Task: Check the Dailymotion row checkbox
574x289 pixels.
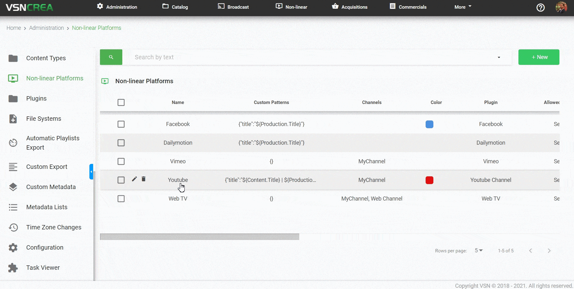Action: click(x=121, y=143)
